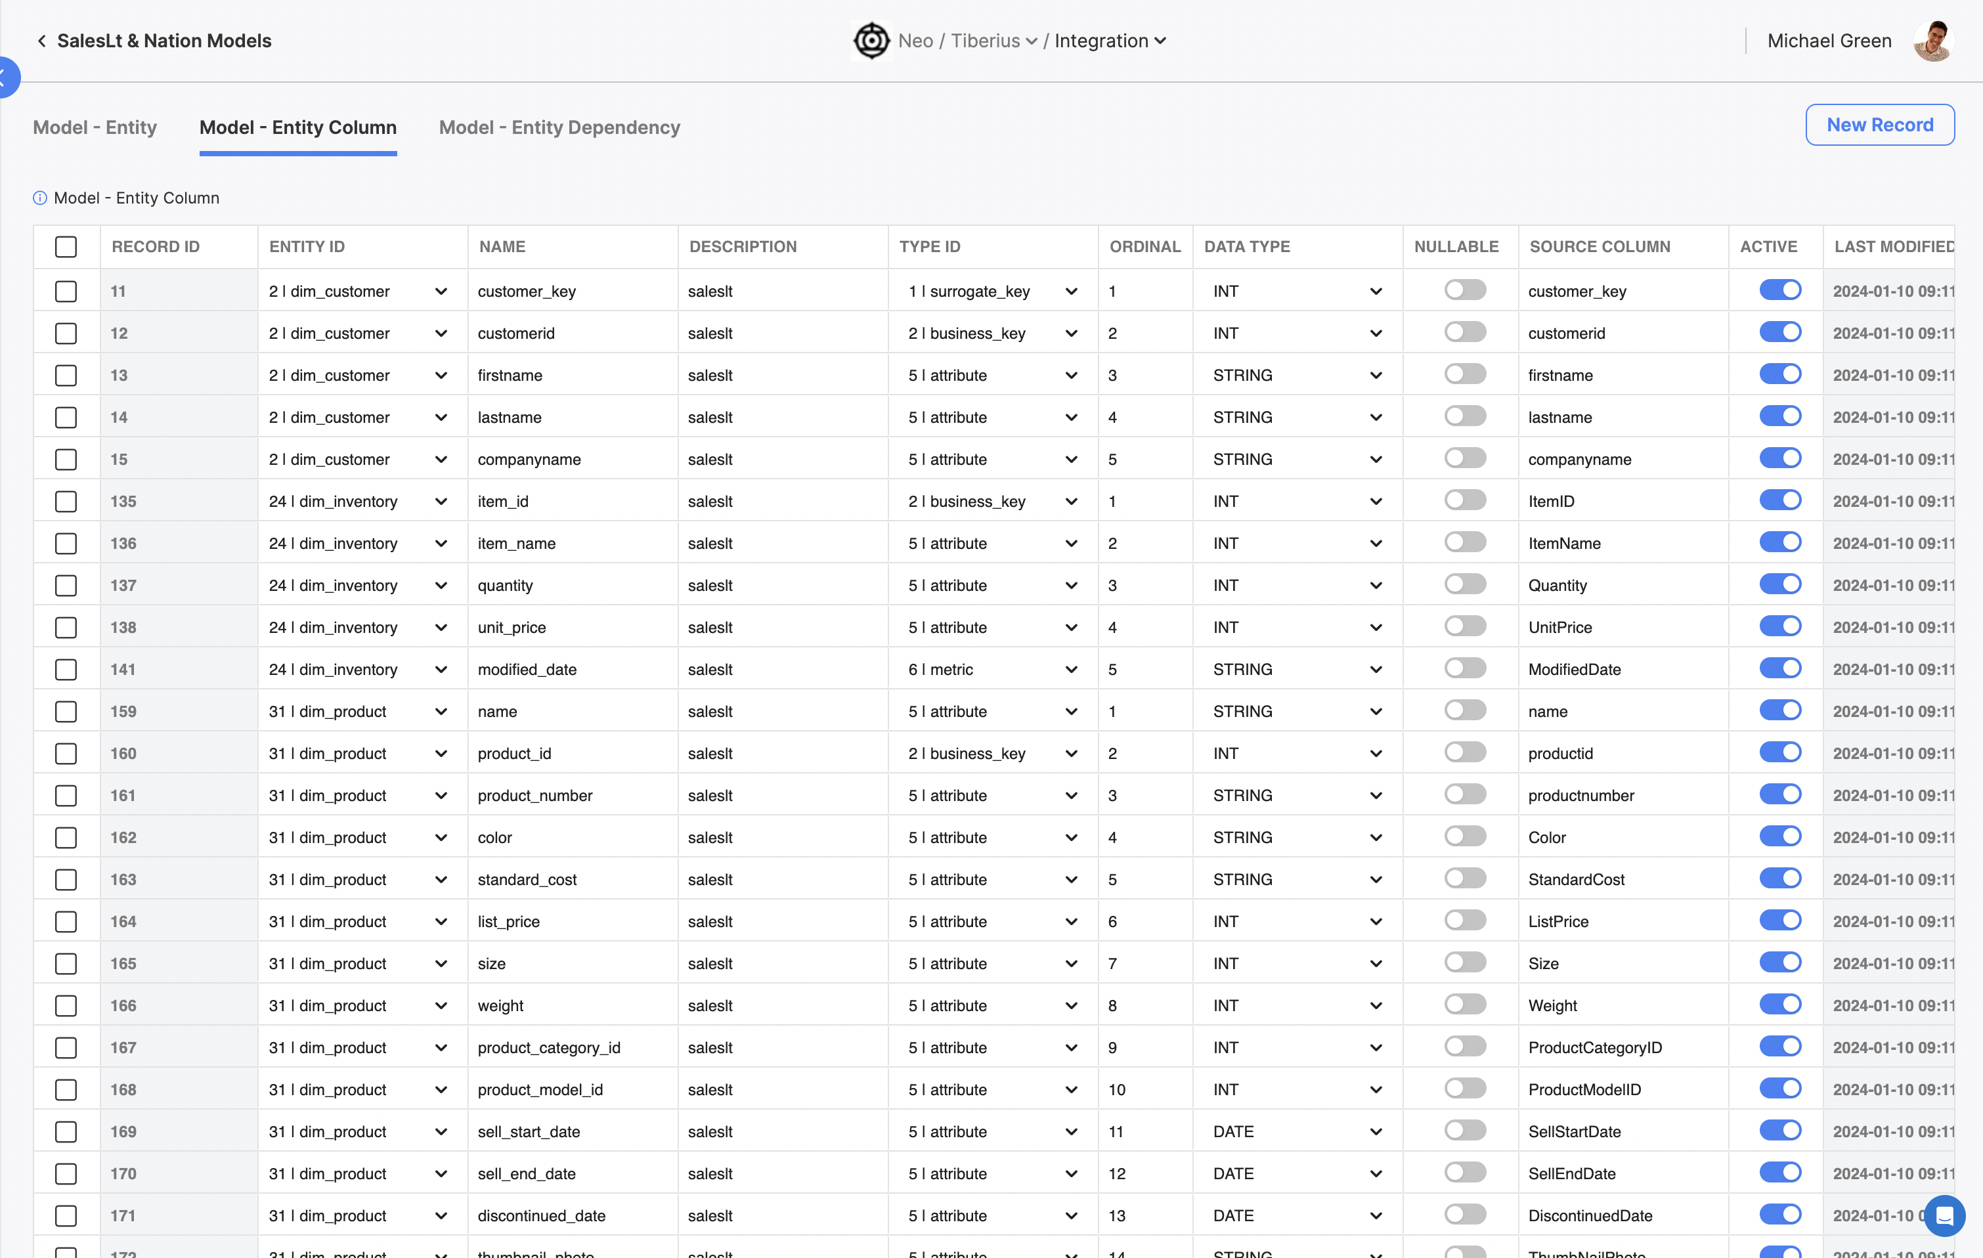Expand the ENTITY ID dropdown for product_id row
1983x1258 pixels.
pos(441,753)
